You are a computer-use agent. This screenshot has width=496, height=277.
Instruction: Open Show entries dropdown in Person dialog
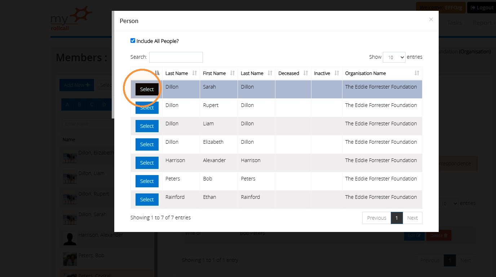(394, 57)
